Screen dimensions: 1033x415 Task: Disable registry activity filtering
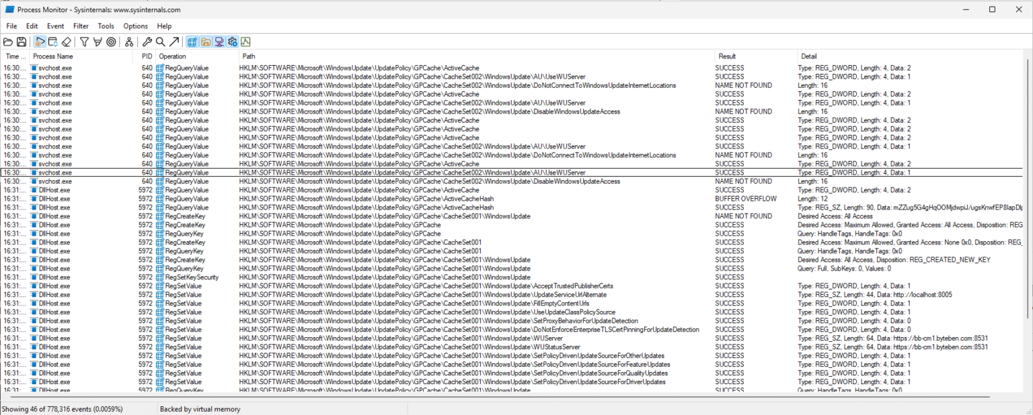click(x=192, y=42)
